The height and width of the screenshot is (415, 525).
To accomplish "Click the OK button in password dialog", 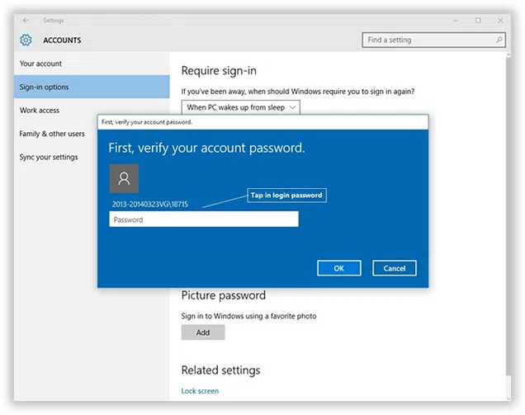I will 338,268.
